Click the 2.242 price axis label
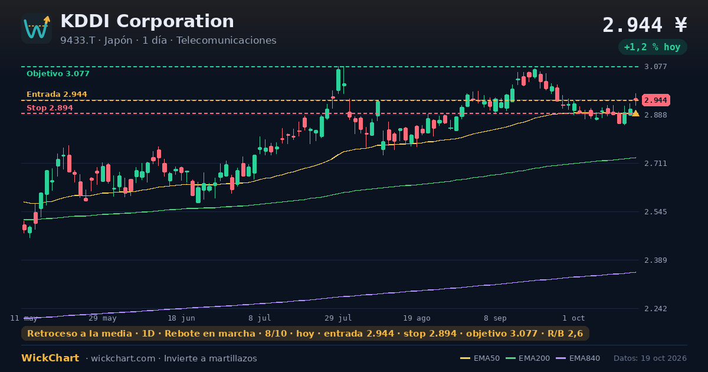 655,309
